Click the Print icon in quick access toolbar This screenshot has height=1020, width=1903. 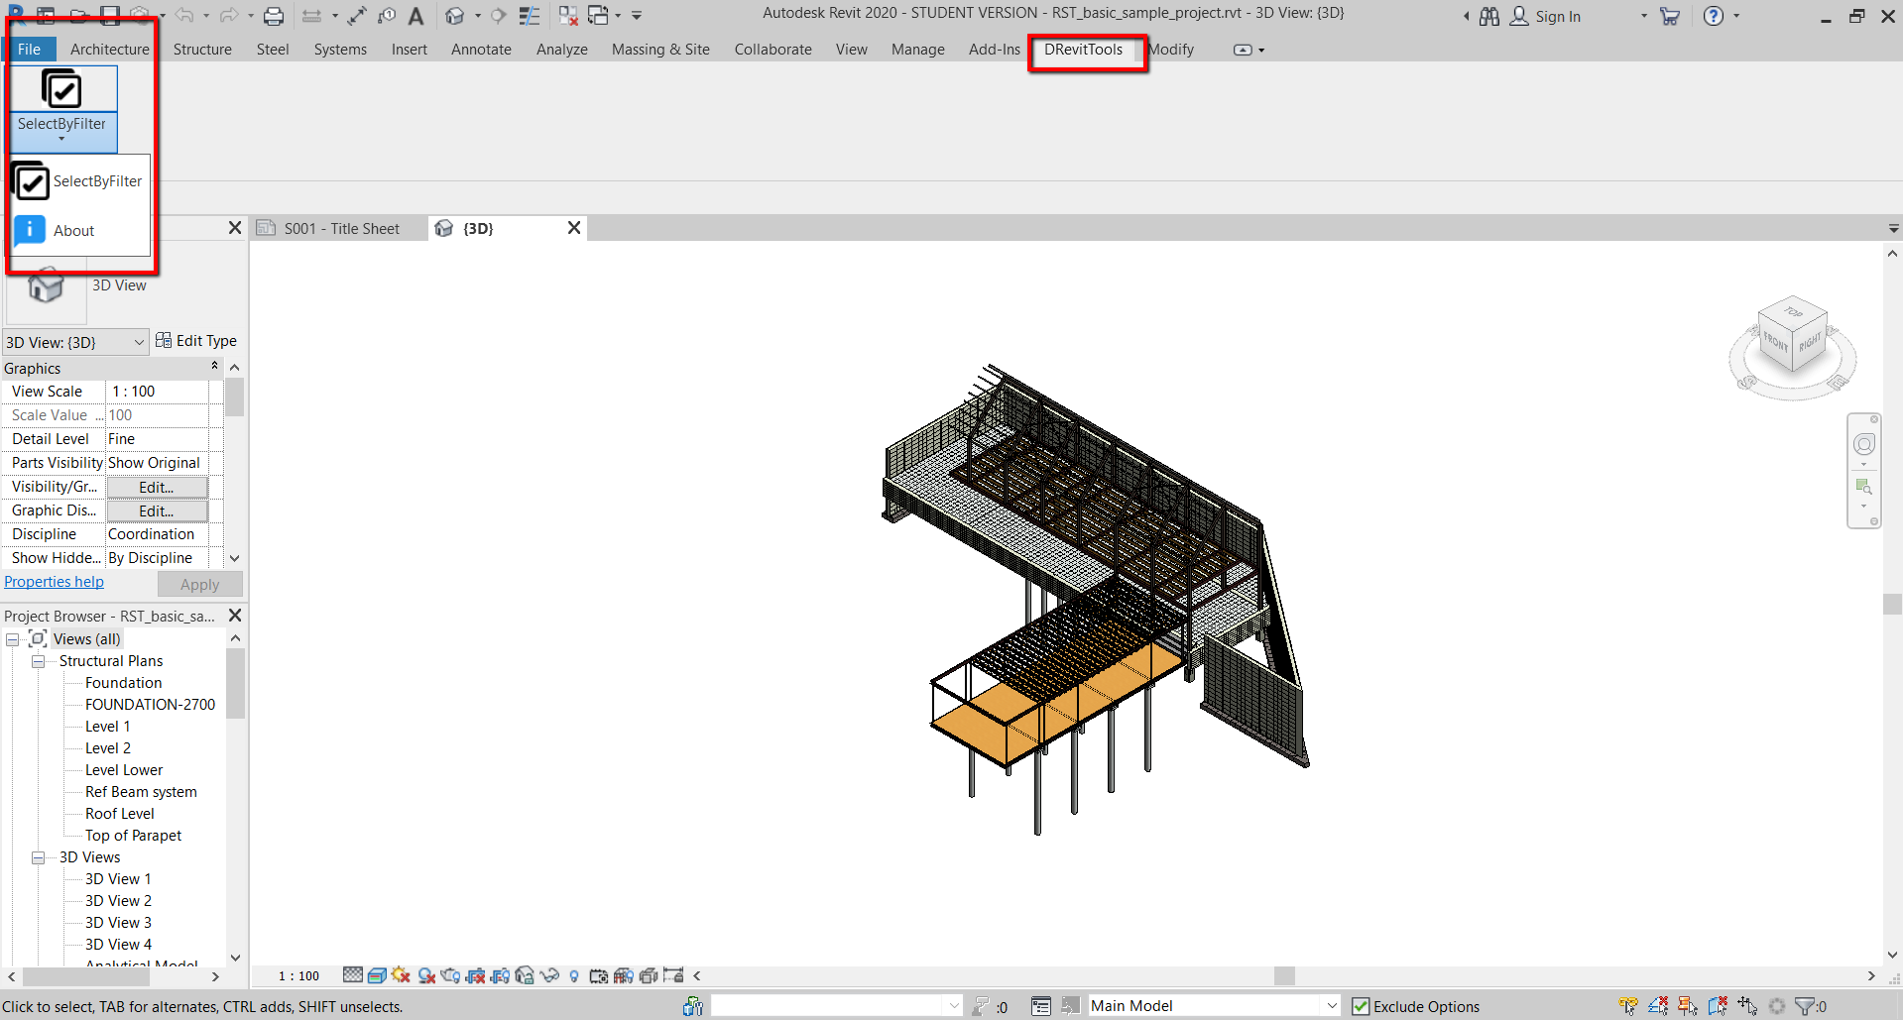(x=274, y=16)
